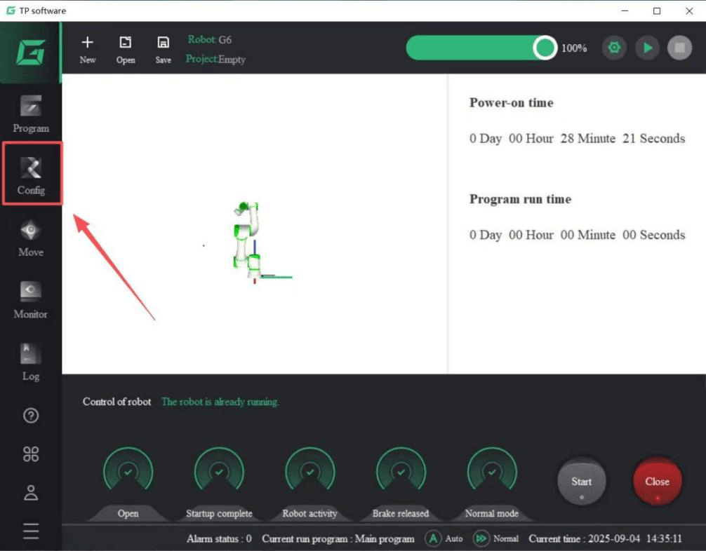Maximize the TP software window
Image resolution: width=706 pixels, height=551 pixels.
[x=657, y=11]
